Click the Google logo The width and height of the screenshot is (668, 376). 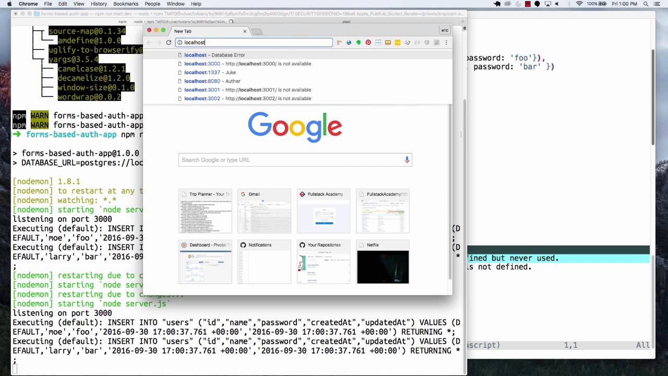coord(295,127)
